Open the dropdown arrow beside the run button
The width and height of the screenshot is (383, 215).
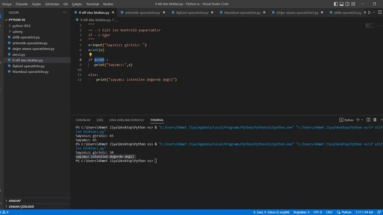373,13
